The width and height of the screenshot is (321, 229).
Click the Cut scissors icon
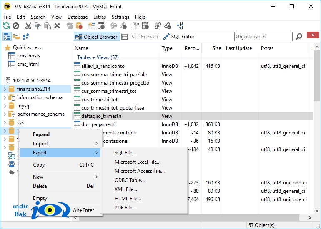click(x=28, y=26)
